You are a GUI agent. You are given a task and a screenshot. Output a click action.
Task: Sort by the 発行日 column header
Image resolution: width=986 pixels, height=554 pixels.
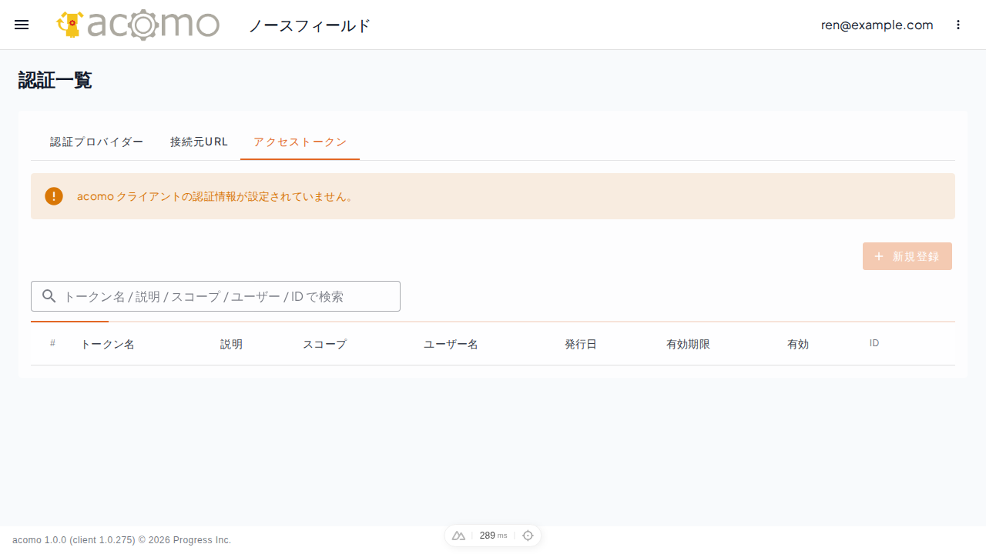(581, 344)
